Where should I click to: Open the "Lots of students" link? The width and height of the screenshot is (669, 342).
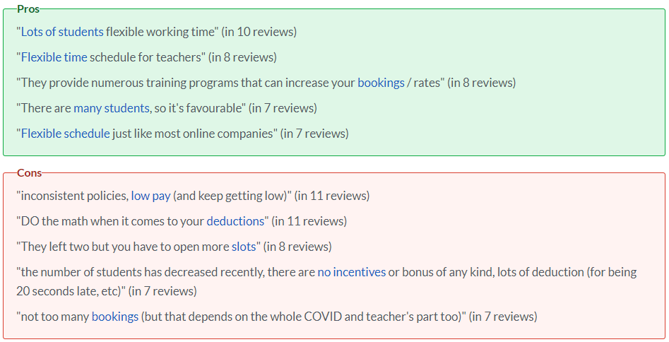(62, 32)
